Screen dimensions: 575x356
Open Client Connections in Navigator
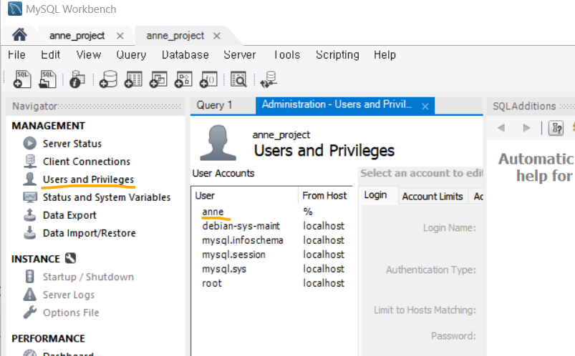coord(86,162)
